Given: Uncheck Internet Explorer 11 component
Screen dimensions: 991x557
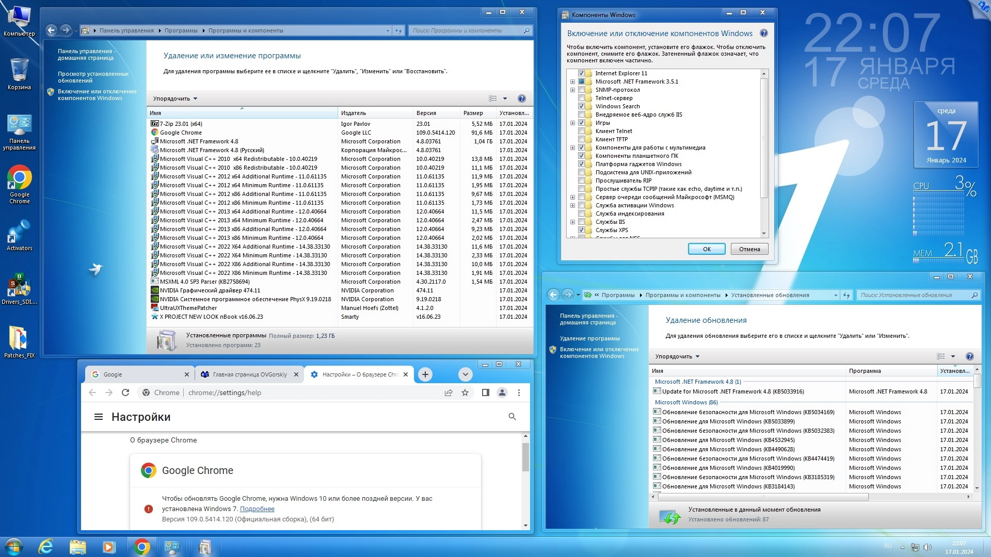Looking at the screenshot, I should [x=581, y=73].
